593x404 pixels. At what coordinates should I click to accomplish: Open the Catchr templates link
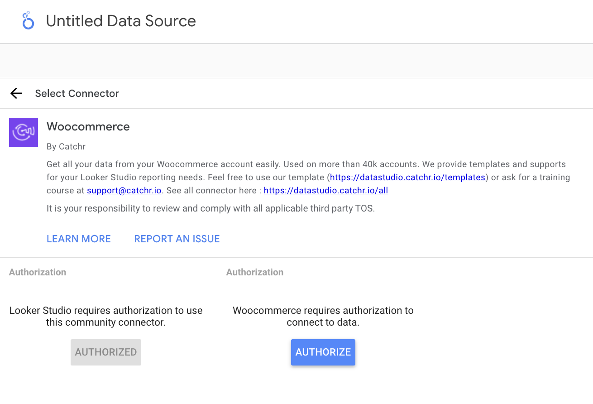click(x=407, y=177)
